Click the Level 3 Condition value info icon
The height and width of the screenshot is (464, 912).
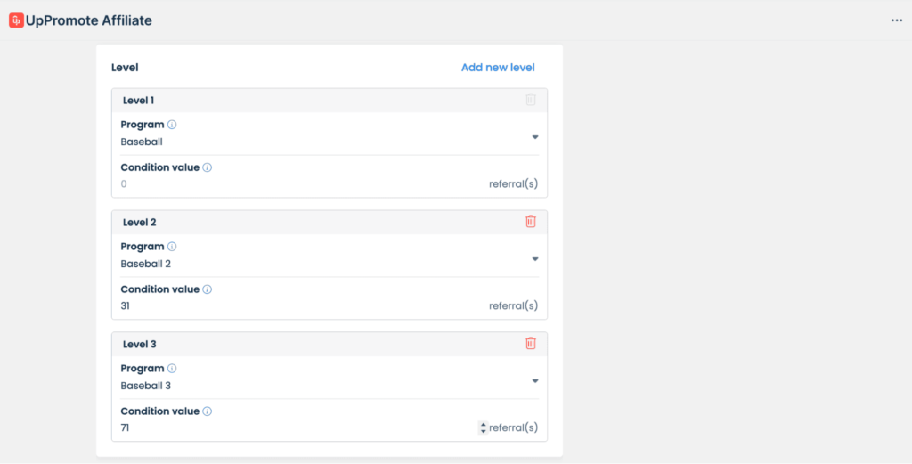[x=207, y=411]
